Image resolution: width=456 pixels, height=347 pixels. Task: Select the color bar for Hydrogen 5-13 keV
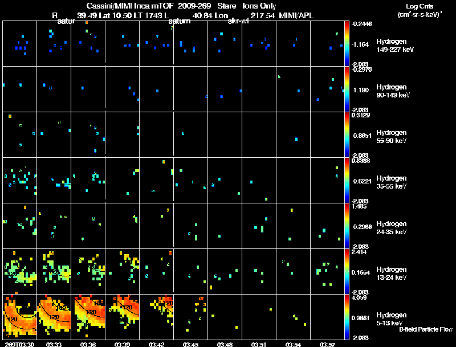(x=347, y=317)
